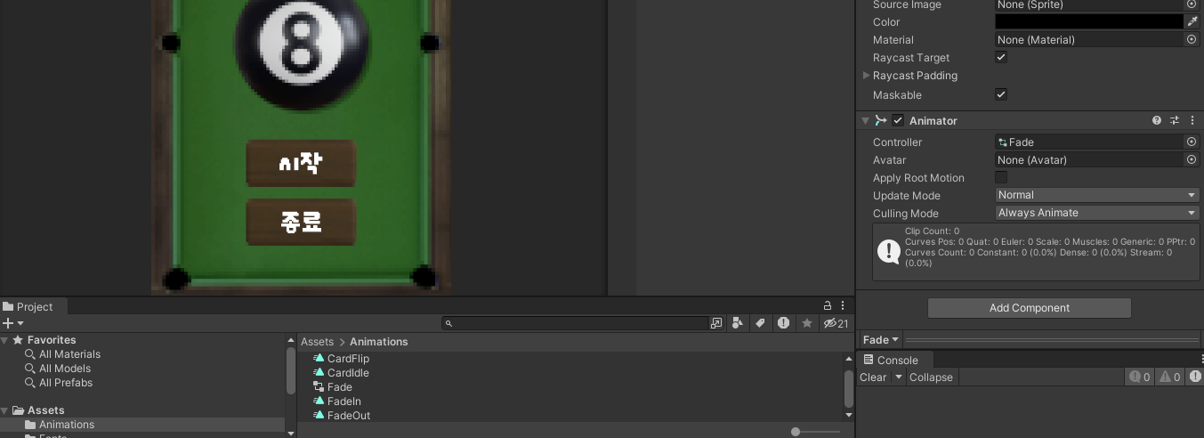Expand the Raycast Padding section
Image resolution: width=1204 pixels, height=438 pixels.
(867, 76)
